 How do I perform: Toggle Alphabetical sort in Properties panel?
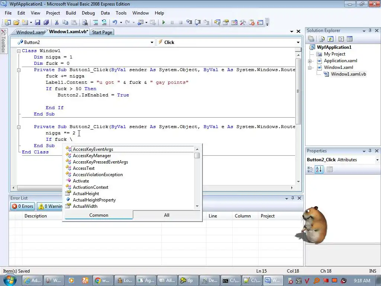[x=319, y=169]
